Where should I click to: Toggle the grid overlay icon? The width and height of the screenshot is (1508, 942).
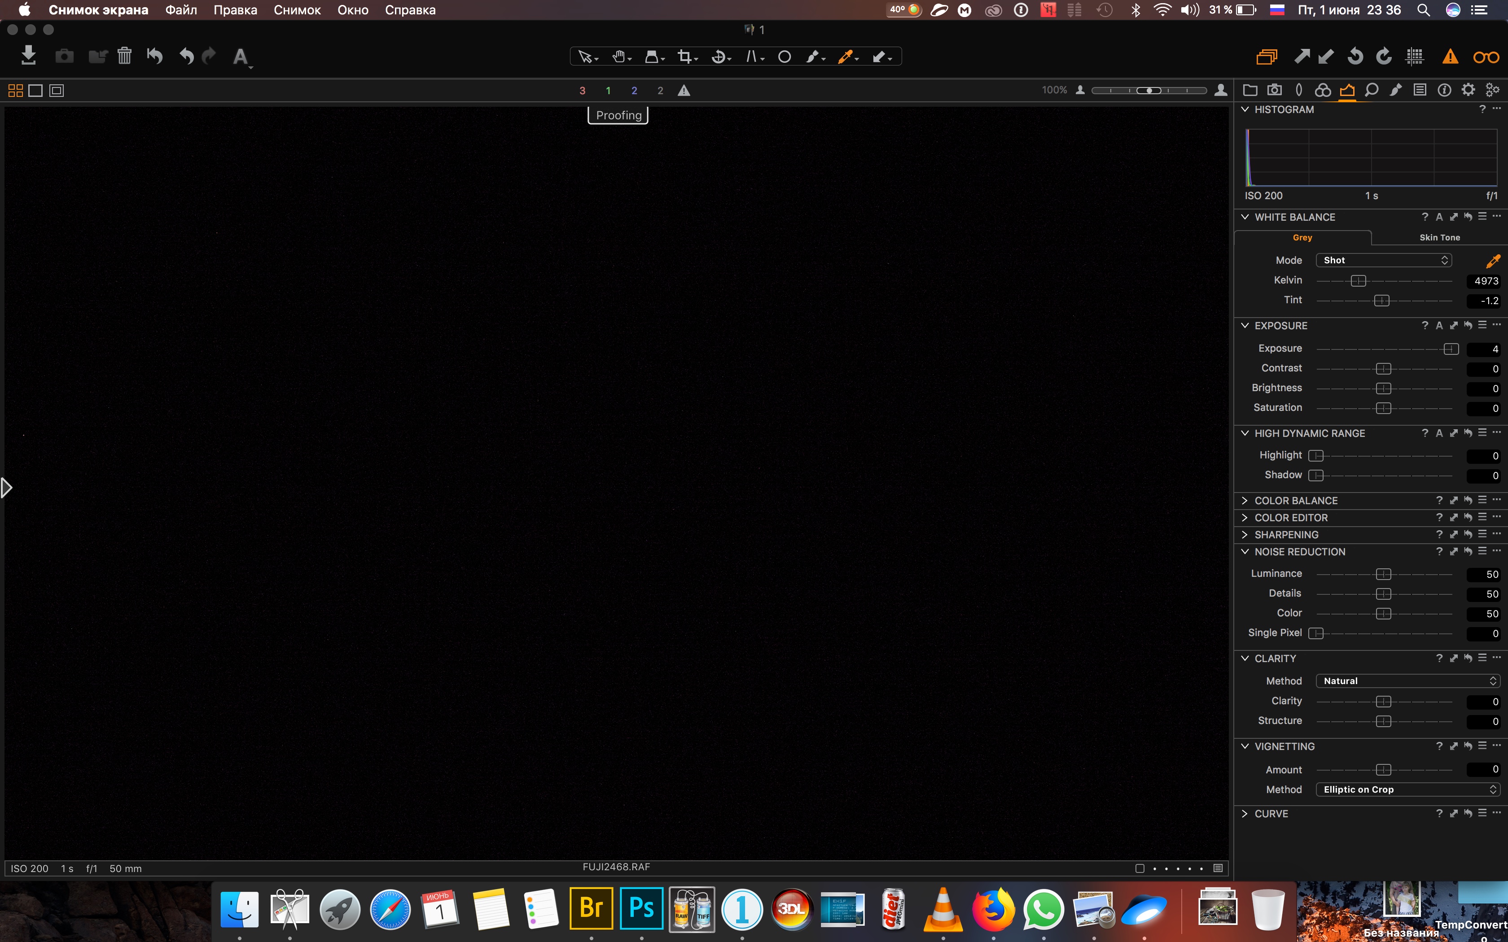coord(1415,57)
